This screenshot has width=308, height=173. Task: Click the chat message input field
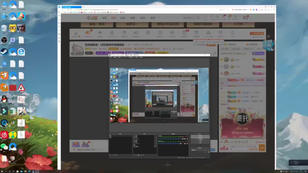[x=244, y=148]
